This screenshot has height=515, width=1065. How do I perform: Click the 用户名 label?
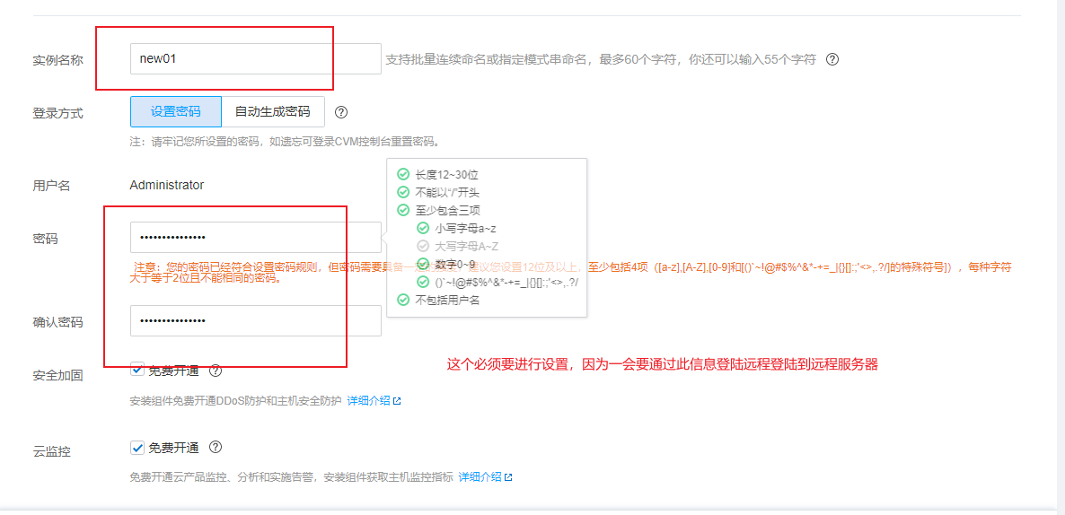(51, 186)
